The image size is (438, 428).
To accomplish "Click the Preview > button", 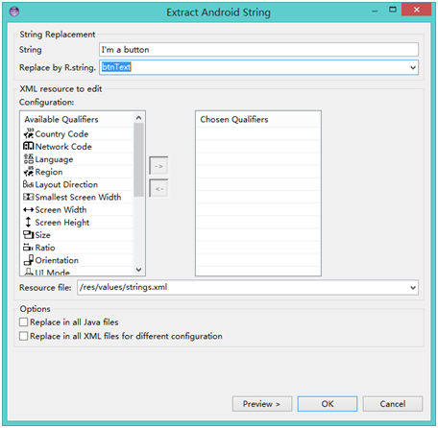I will point(262,404).
